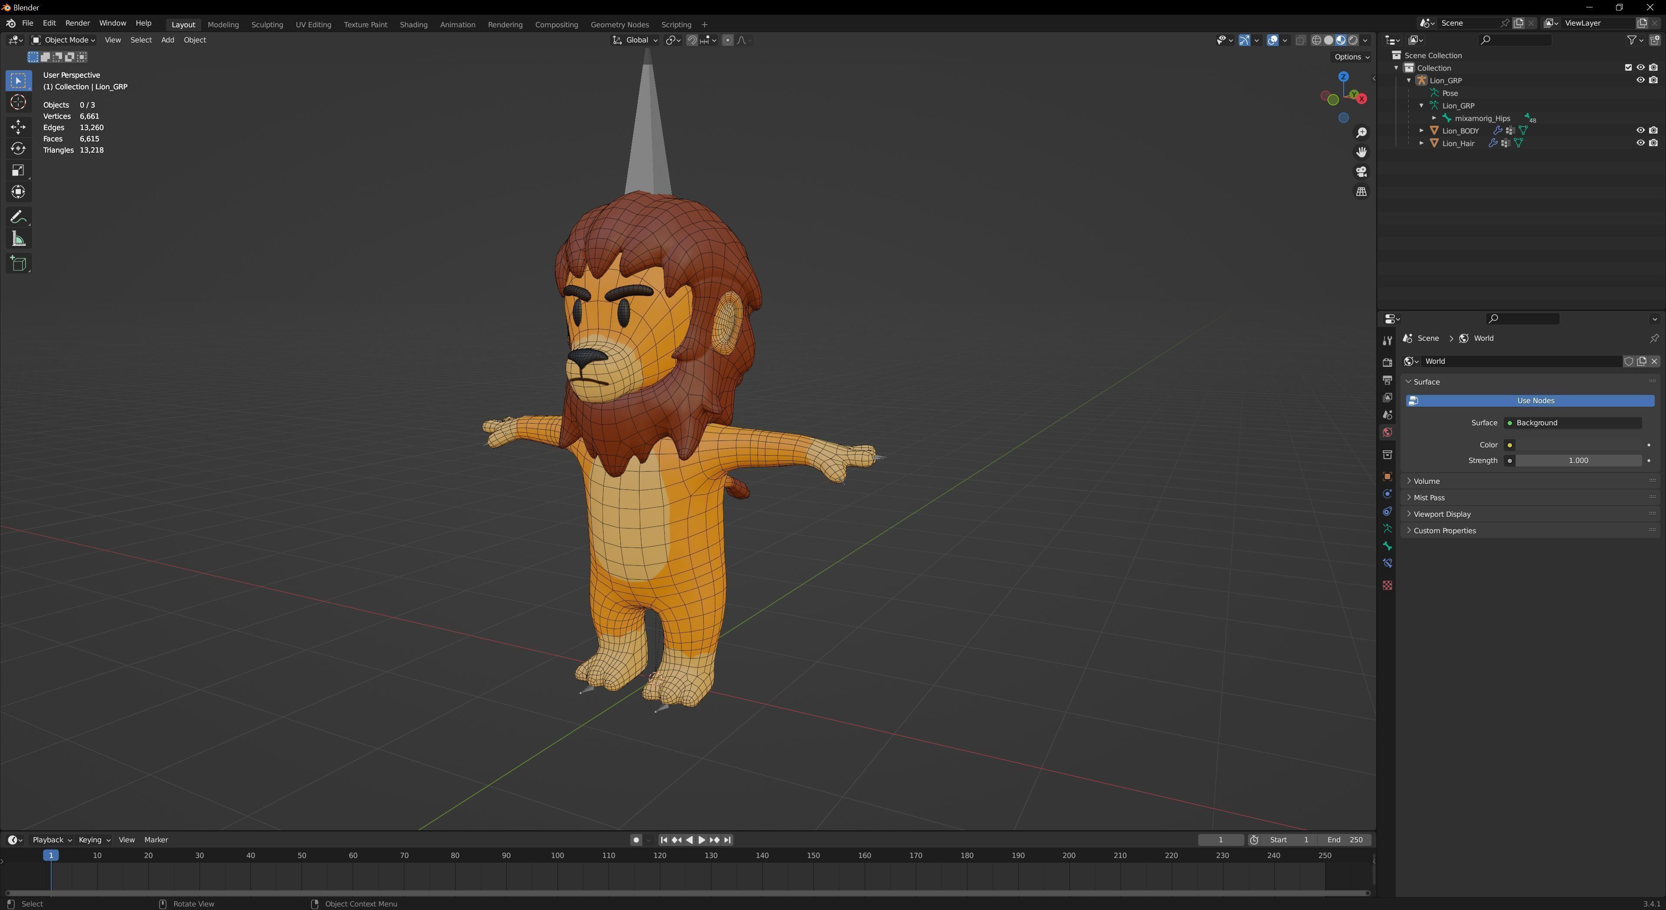This screenshot has width=1666, height=910.
Task: Play the animation forward
Action: [x=702, y=840]
